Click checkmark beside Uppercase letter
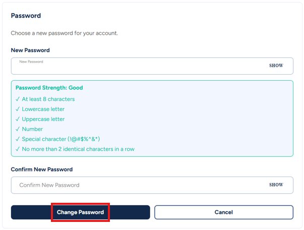 click(18, 119)
